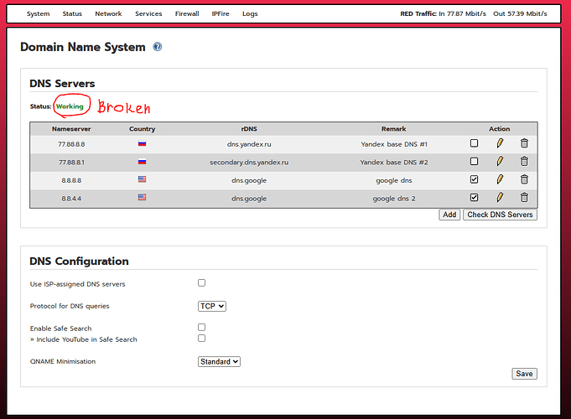Click the 'Yandex base DNS #1' remark

[x=394, y=144]
